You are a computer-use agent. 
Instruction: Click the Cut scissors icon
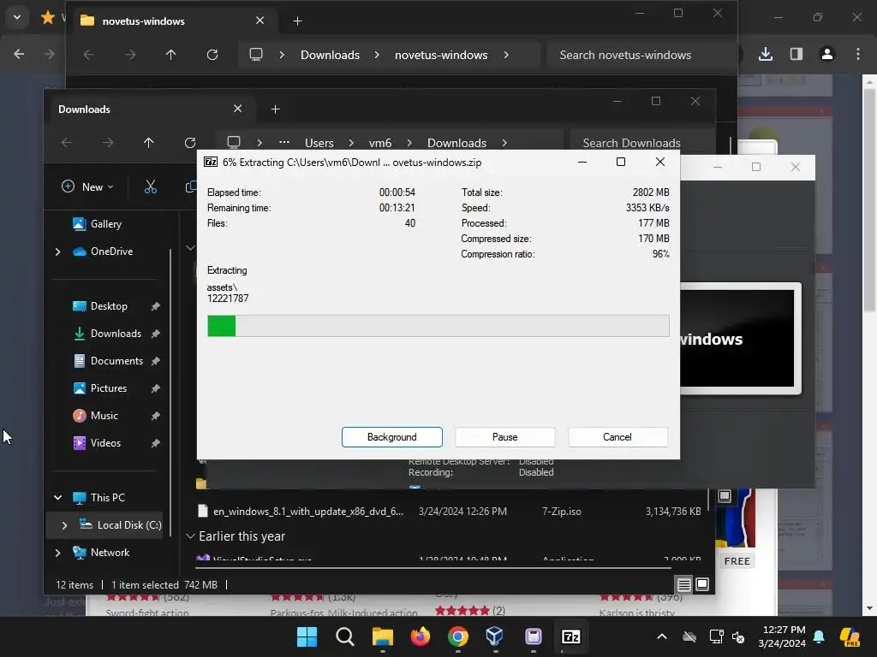[x=151, y=186]
